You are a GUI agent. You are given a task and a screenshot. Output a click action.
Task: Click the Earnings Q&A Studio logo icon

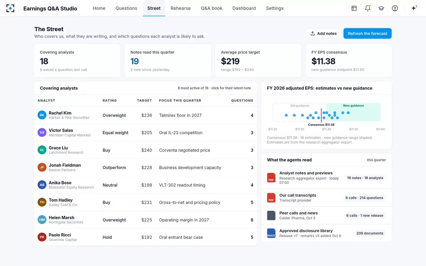[10, 8]
